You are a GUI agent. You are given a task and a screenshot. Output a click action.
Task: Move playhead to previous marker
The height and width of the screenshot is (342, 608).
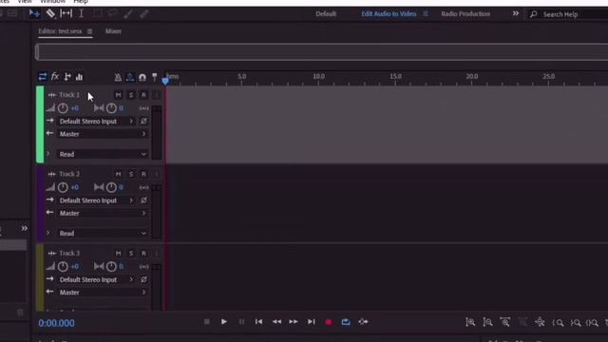(x=258, y=322)
